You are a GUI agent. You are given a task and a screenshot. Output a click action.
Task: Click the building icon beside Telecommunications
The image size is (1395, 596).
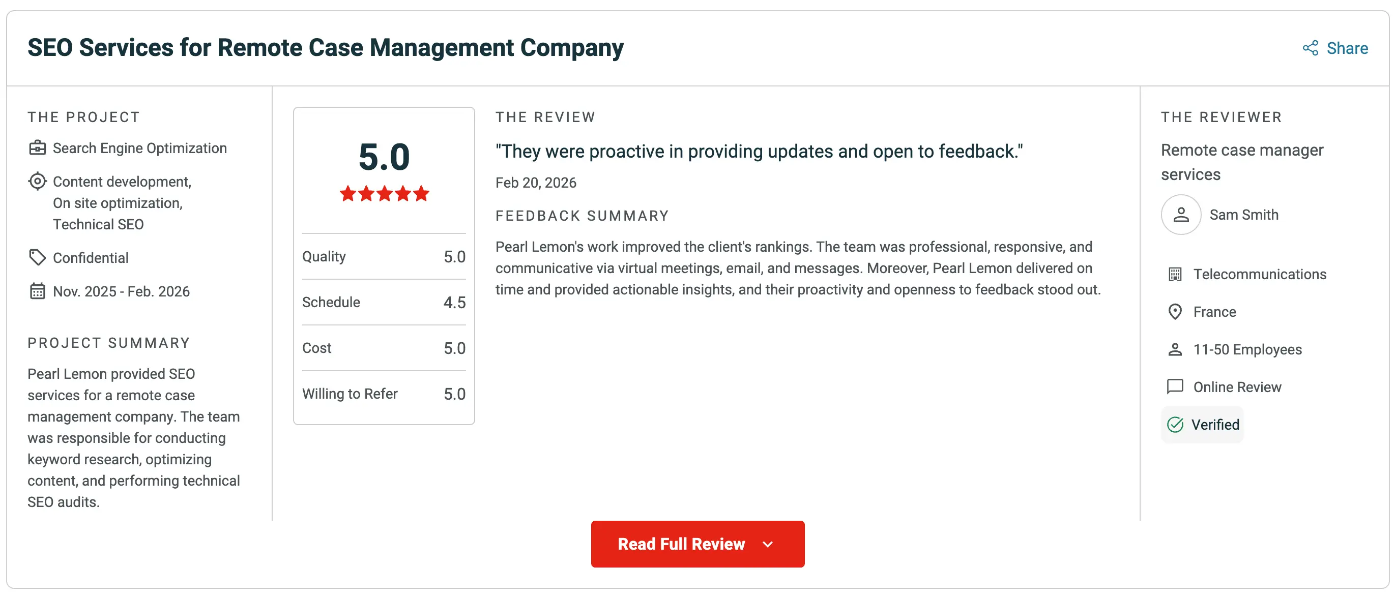[x=1175, y=275]
